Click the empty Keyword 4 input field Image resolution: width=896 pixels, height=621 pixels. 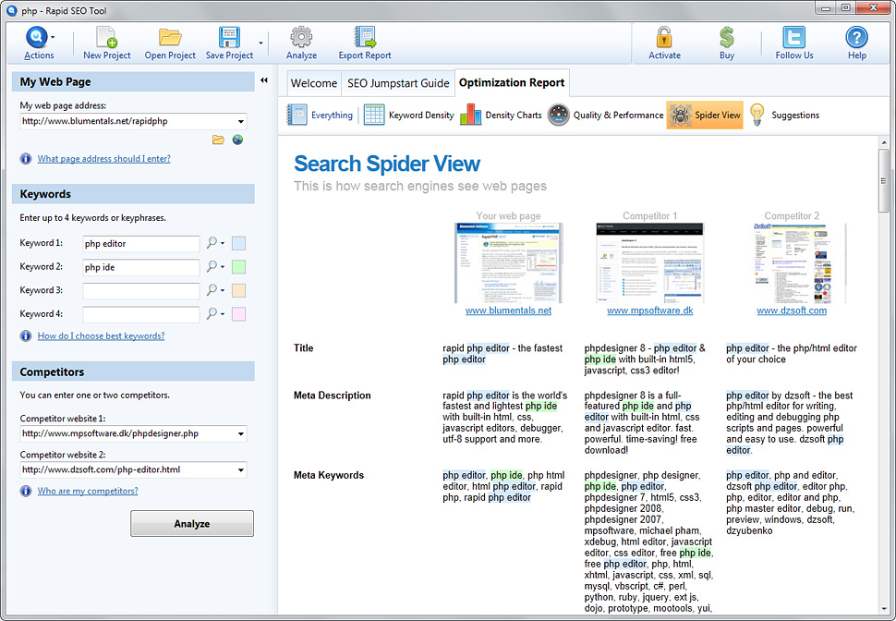(x=141, y=314)
